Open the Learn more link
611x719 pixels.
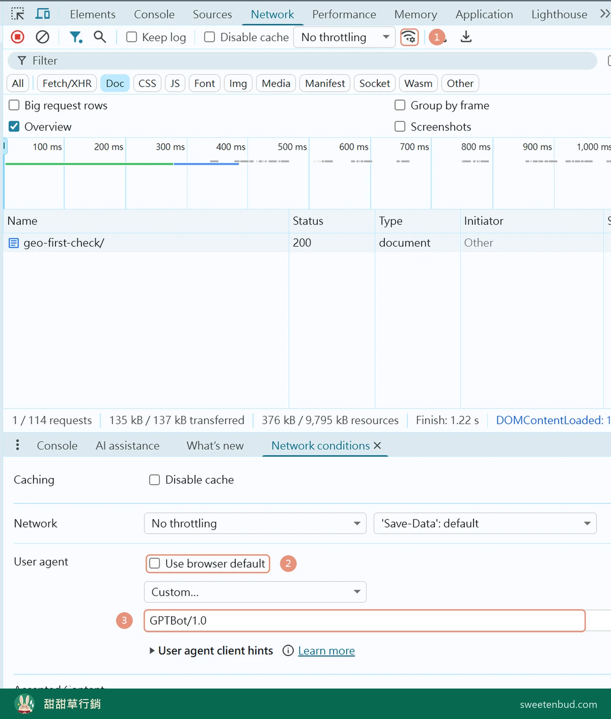(326, 650)
